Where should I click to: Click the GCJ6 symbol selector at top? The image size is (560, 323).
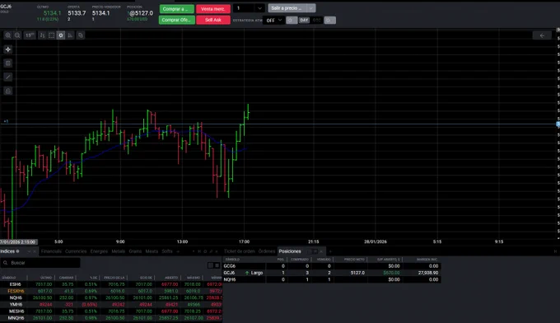tap(6, 7)
